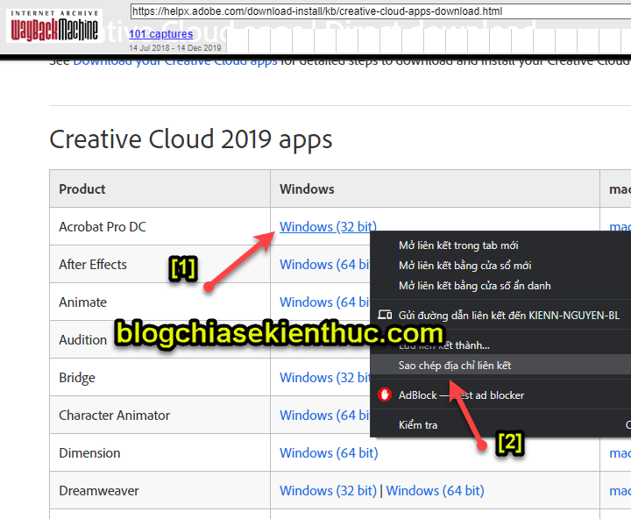Open Animate Windows (64 bit) download link
Image resolution: width=631 pixels, height=519 pixels.
(x=325, y=302)
